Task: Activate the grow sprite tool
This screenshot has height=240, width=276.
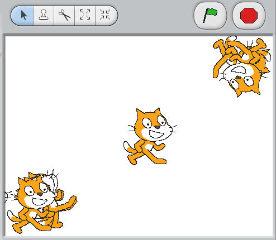Action: tap(85, 16)
